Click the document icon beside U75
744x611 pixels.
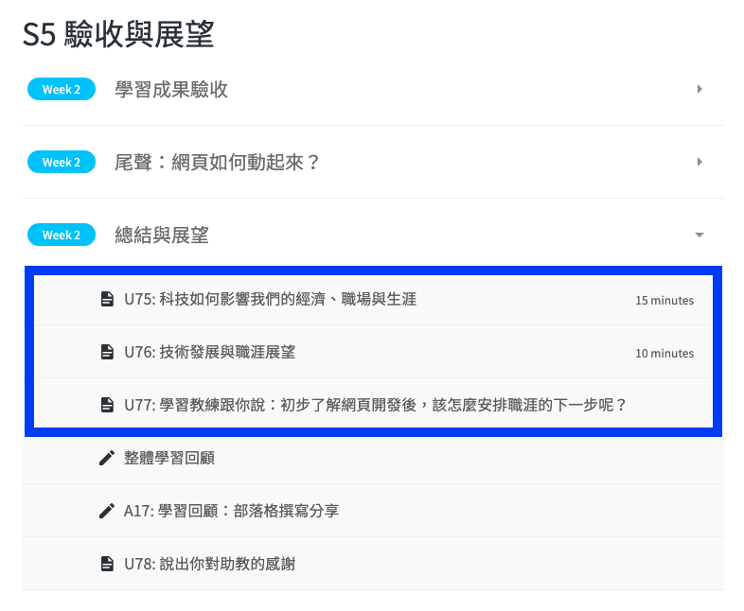(x=107, y=300)
